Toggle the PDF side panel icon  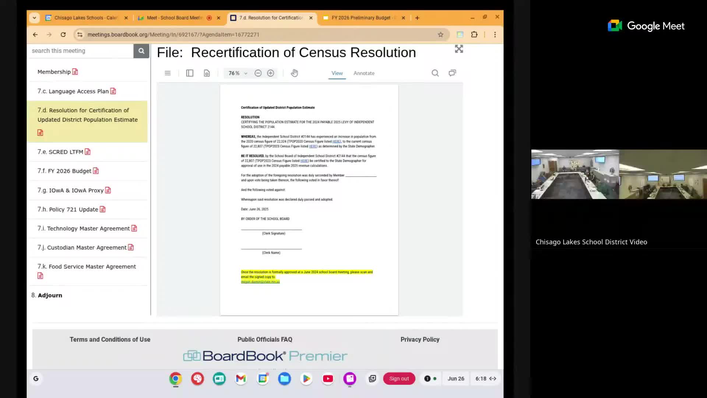(x=190, y=73)
